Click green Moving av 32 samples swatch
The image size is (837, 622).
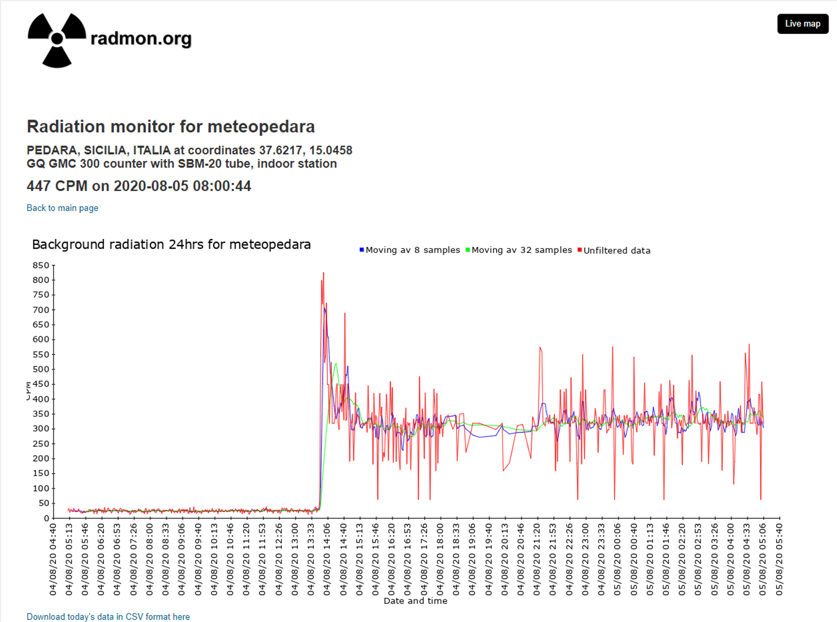pos(468,250)
